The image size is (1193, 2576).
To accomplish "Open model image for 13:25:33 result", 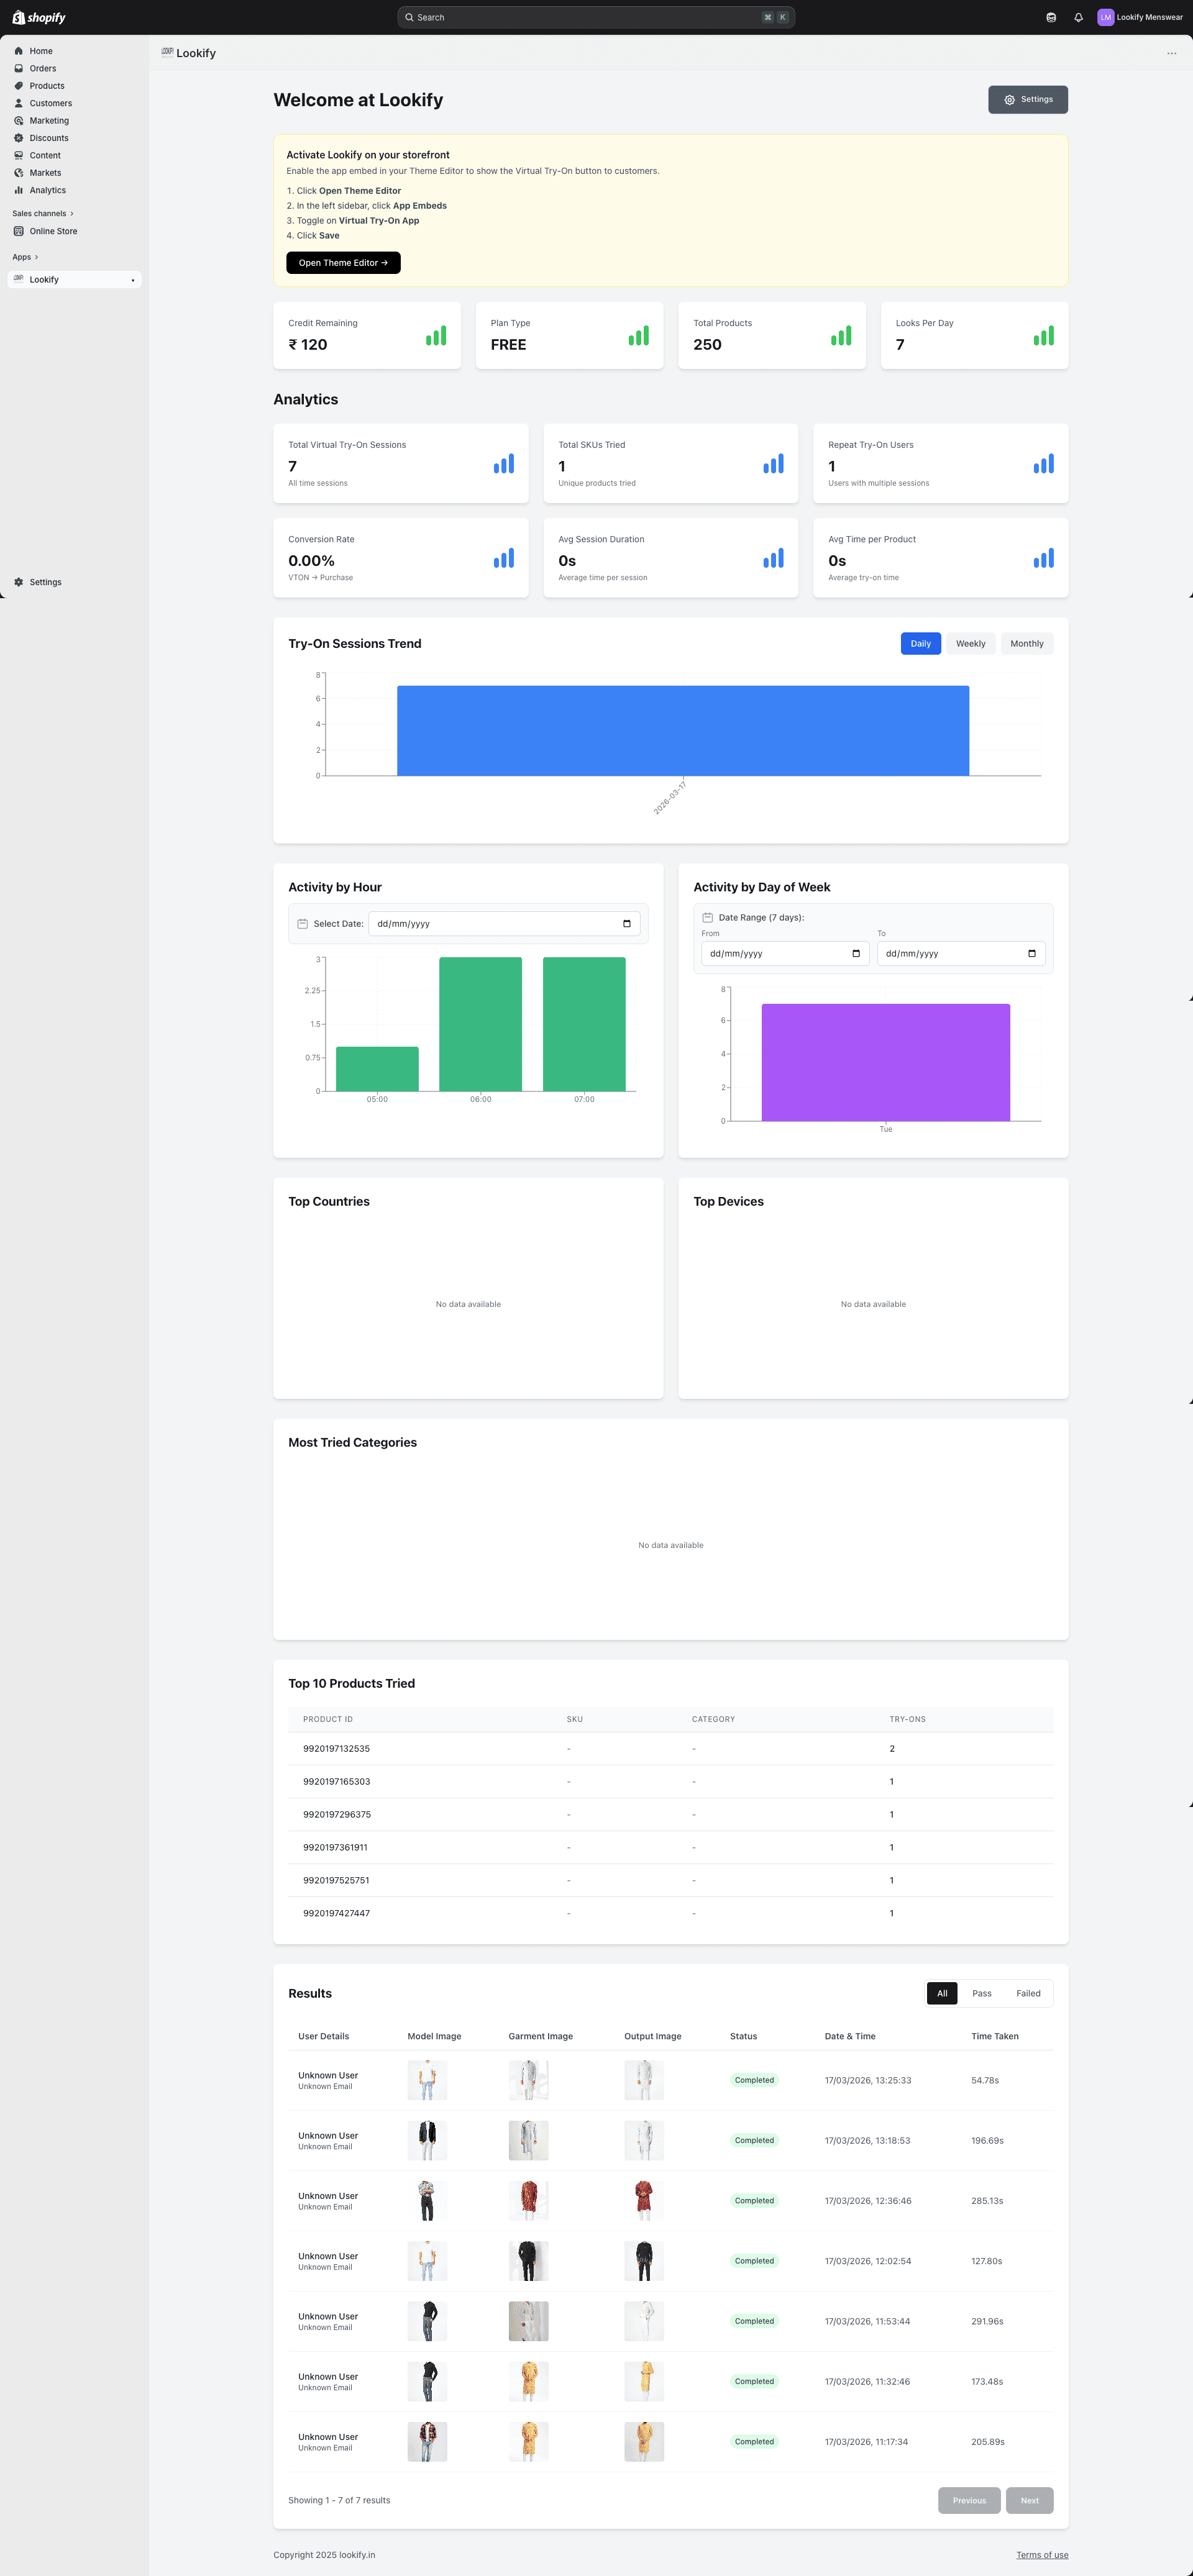I will 427,2081.
